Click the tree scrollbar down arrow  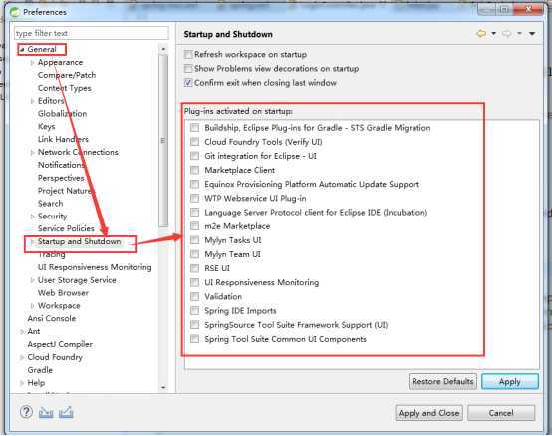point(163,388)
